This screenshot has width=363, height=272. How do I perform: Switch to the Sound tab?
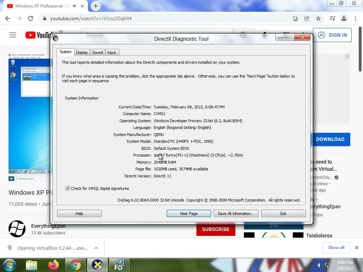click(x=97, y=52)
